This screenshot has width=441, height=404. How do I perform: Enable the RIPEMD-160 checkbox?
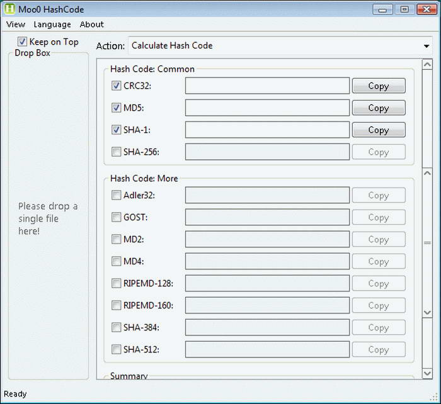click(x=116, y=305)
